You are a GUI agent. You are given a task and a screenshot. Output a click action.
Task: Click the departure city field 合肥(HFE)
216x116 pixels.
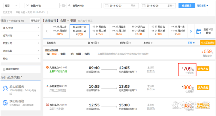click(x=42, y=6)
